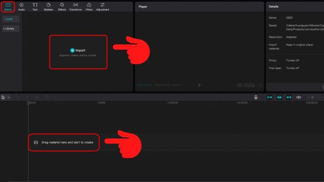
Task: Toggle auto snapping icon
Action: pos(280,97)
